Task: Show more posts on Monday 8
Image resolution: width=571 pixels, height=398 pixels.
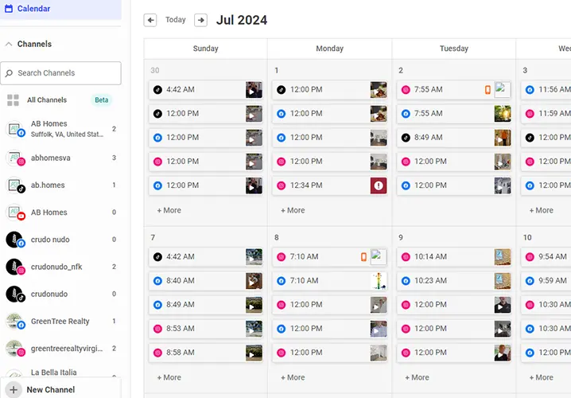Action: point(293,377)
